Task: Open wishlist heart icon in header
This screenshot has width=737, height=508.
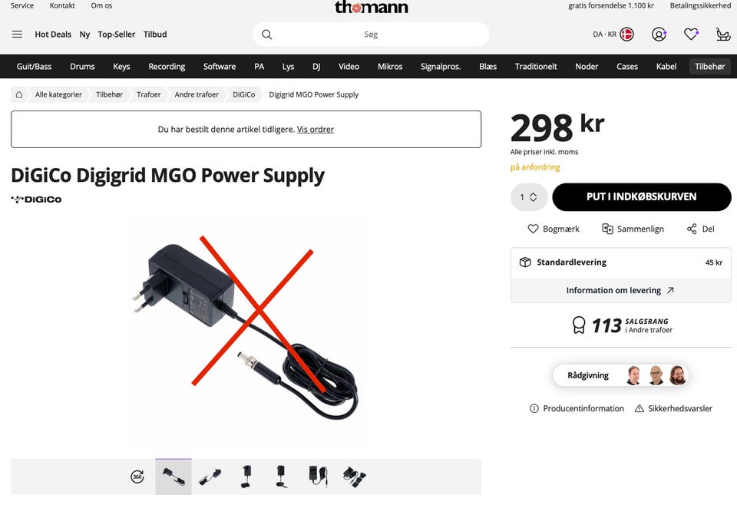Action: point(691,35)
